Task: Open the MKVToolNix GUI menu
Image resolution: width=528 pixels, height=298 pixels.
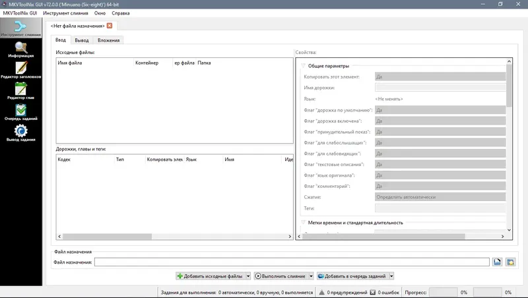Action: (x=20, y=13)
